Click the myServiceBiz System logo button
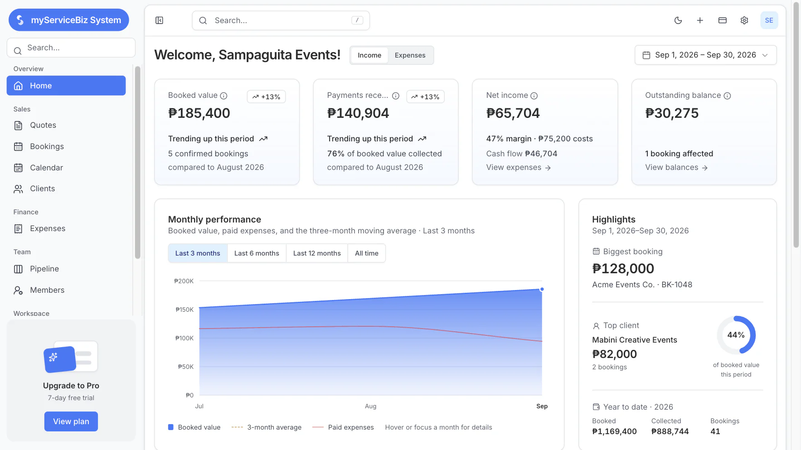 pyautogui.click(x=69, y=20)
